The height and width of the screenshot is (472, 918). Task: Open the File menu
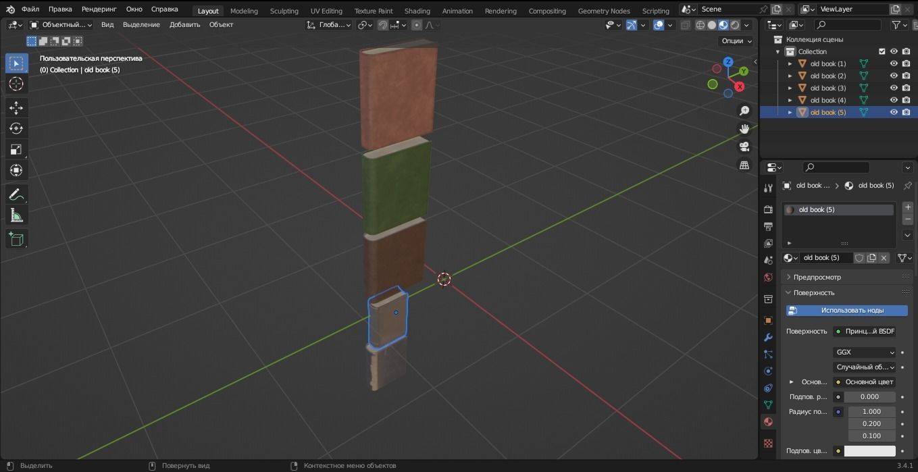click(x=30, y=9)
